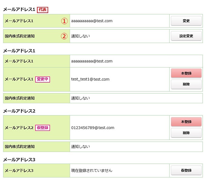Click 通知しない next to circled number 2
This screenshot has height=184, width=206.
tap(81, 36)
